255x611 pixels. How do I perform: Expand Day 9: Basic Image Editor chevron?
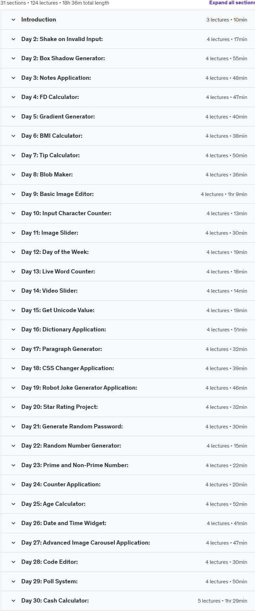coord(13,194)
